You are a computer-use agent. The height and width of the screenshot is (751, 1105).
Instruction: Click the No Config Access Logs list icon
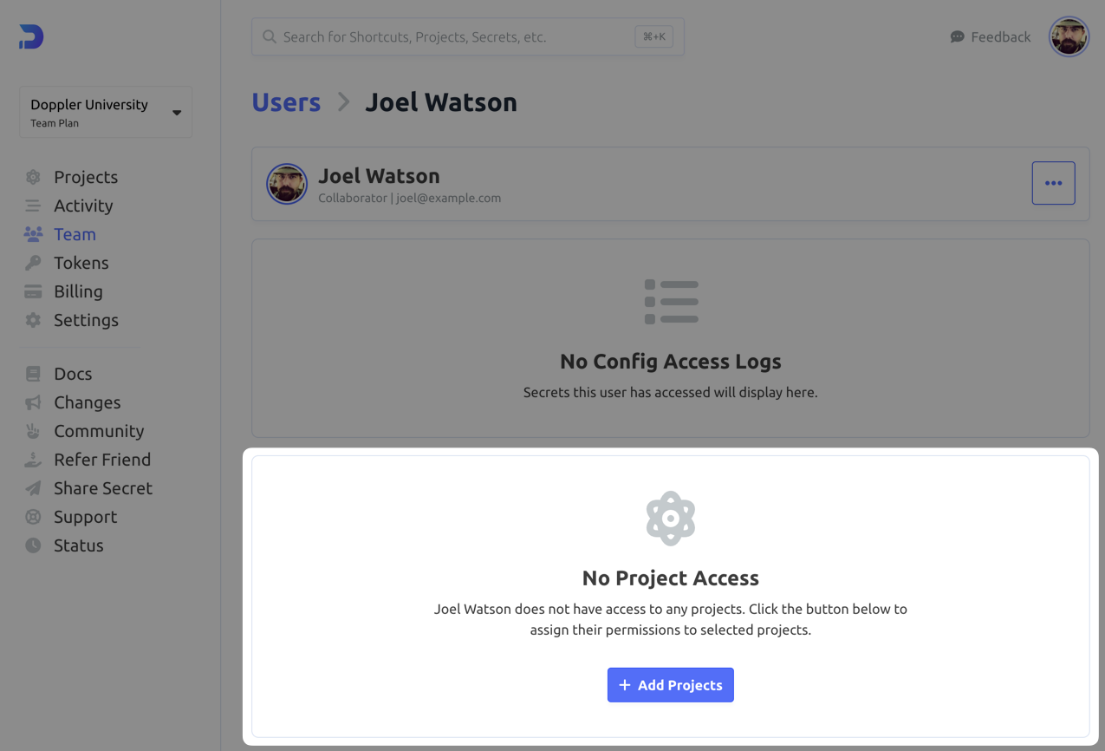(671, 302)
